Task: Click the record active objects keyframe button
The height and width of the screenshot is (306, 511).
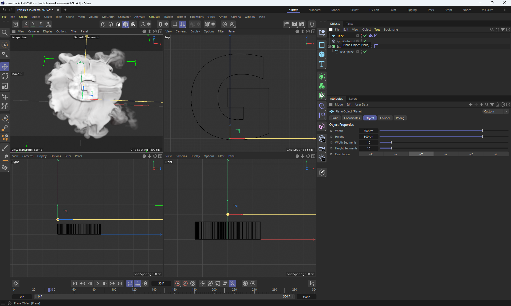Action: click(x=178, y=283)
